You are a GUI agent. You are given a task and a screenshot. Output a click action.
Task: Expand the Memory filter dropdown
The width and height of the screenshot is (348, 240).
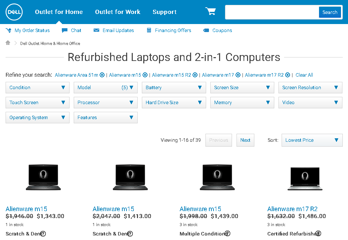(242, 103)
